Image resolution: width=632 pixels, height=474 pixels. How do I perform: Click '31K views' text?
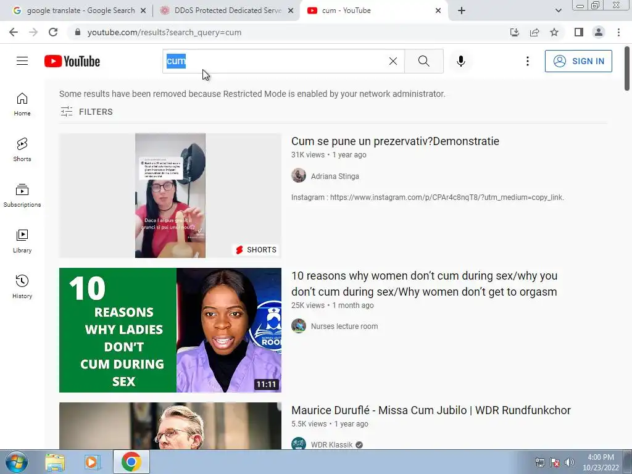point(308,155)
